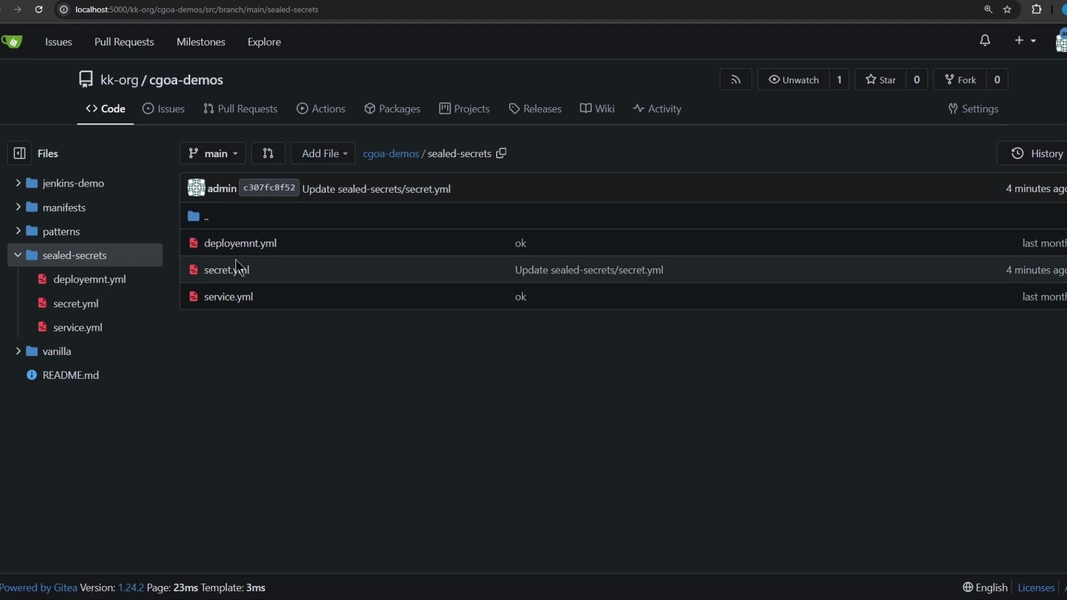
Task: Expand the patterns folder
Action: pos(18,231)
